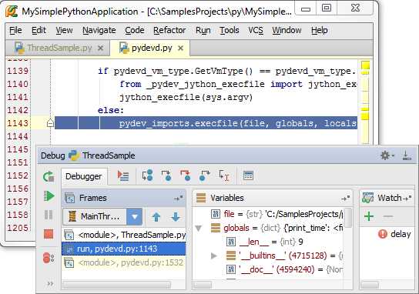Remove watch with minus icon
This screenshot has height=294, width=419.
pos(388,216)
